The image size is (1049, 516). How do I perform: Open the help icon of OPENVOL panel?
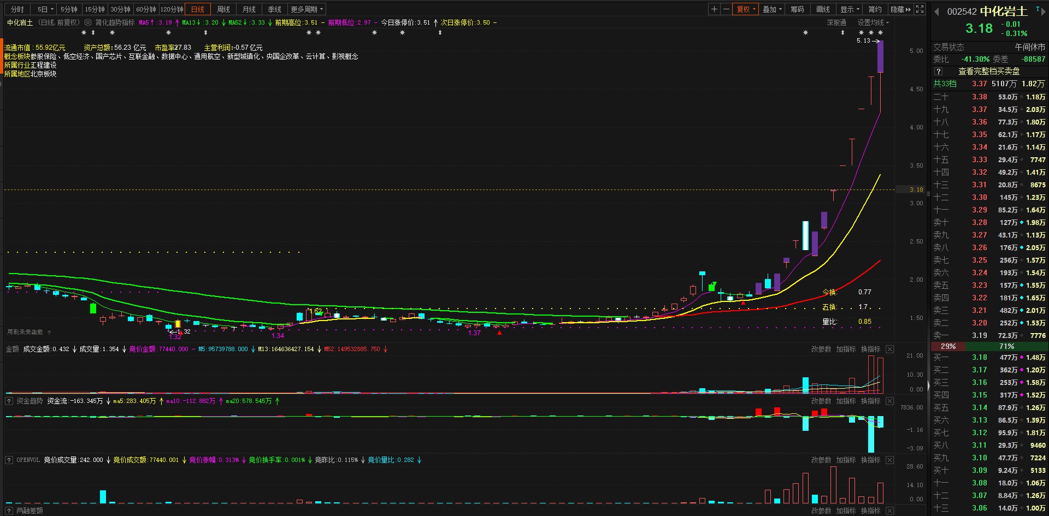(x=9, y=460)
